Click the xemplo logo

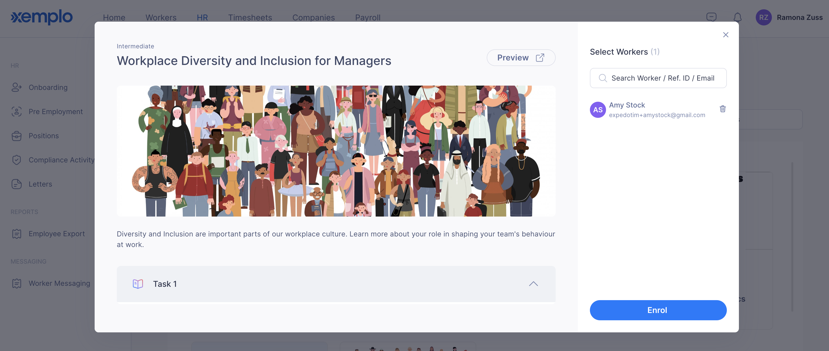[42, 17]
